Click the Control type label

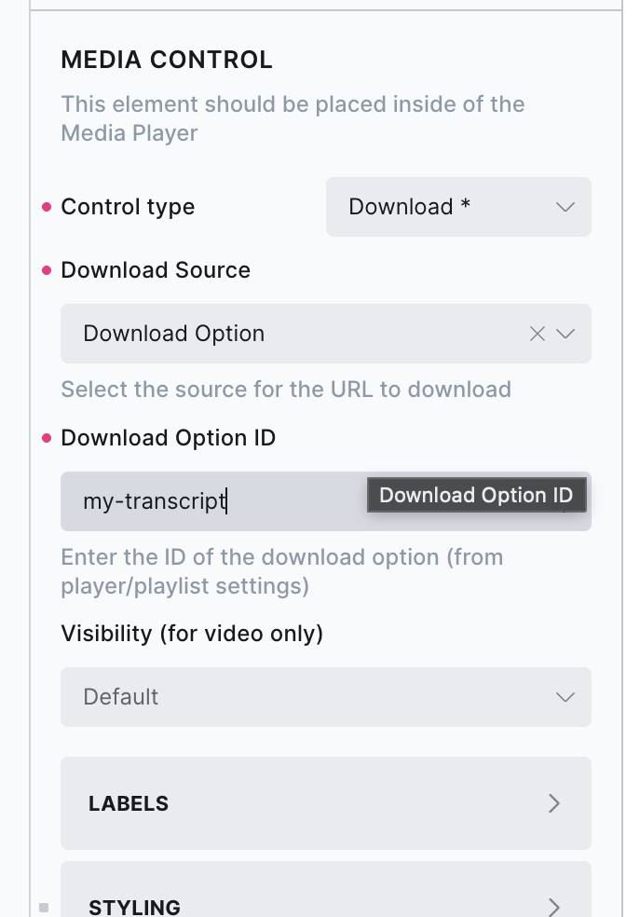(128, 207)
